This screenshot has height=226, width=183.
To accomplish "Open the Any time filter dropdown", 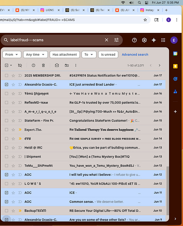I will [36, 55].
